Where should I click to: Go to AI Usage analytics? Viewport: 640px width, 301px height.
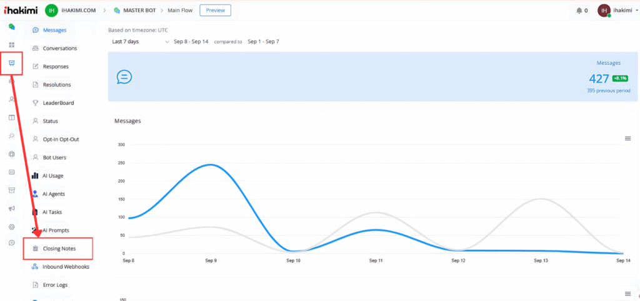[x=52, y=176]
